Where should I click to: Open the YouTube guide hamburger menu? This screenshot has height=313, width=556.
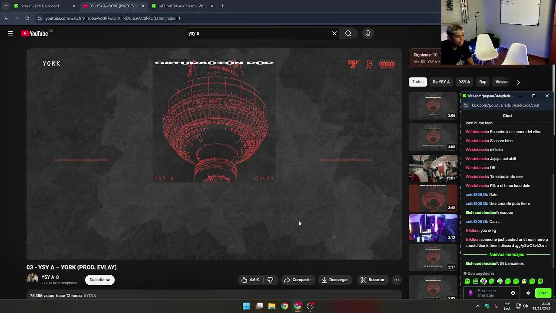tap(10, 33)
